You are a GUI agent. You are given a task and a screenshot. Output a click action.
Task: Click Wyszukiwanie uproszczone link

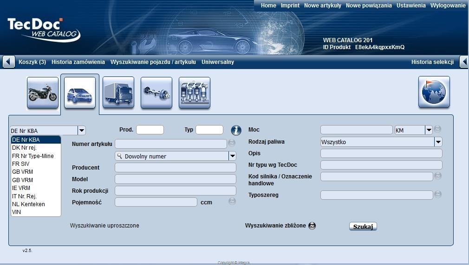tap(104, 226)
